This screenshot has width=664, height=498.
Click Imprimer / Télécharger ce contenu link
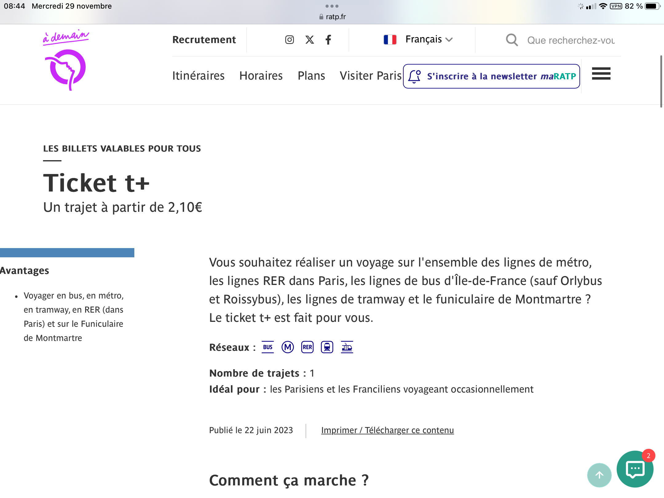387,430
